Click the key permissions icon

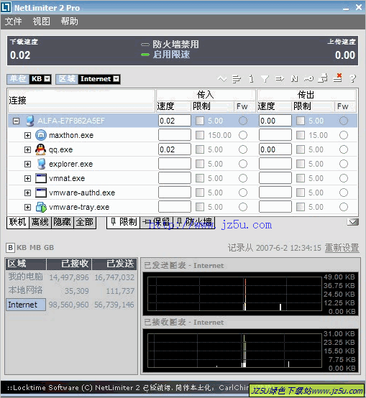(x=309, y=79)
